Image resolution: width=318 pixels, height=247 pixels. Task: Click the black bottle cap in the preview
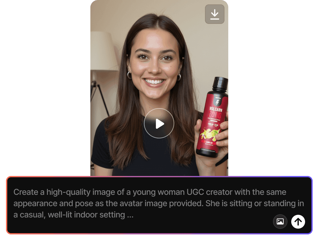pyautogui.click(x=220, y=84)
